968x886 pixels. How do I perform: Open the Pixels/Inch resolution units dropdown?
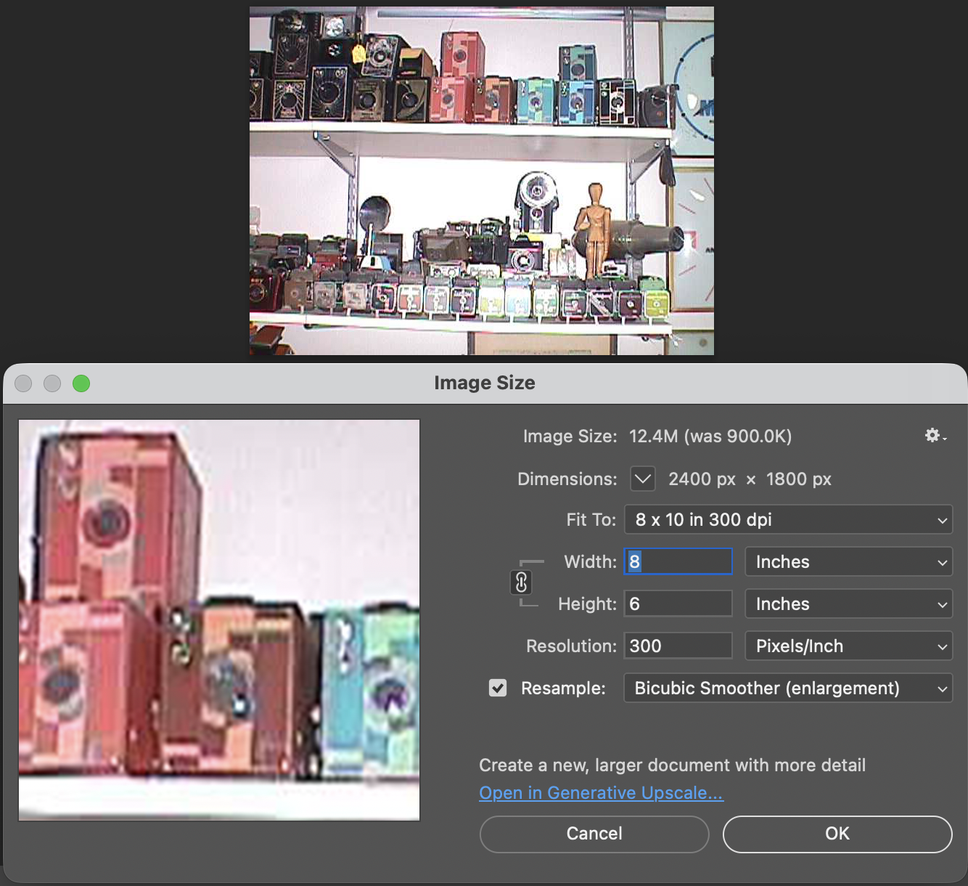point(848,646)
